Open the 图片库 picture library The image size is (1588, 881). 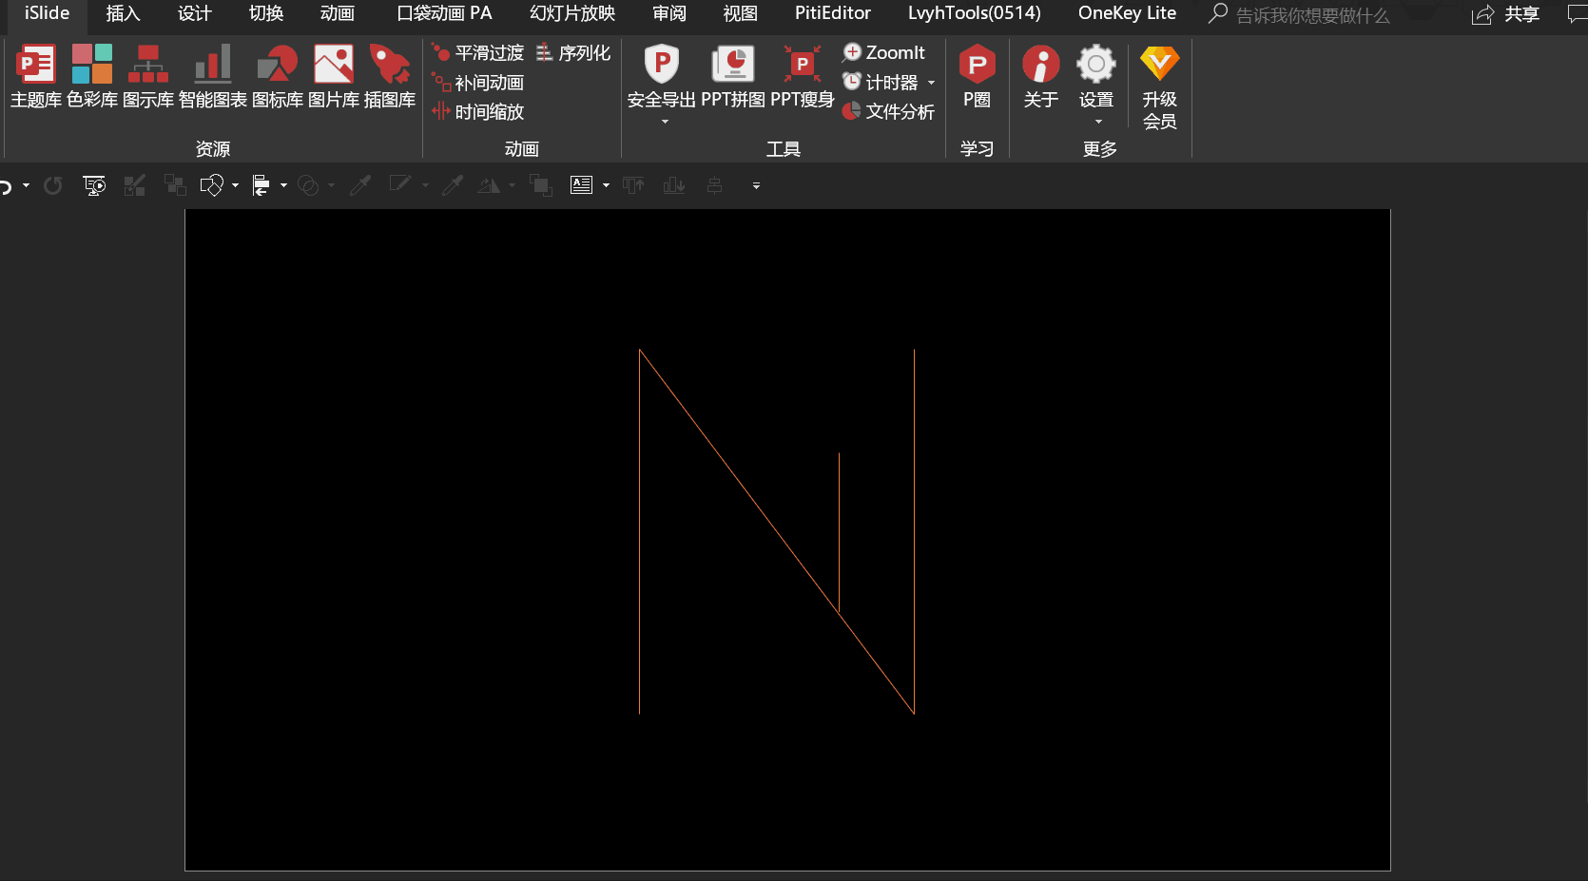(334, 76)
